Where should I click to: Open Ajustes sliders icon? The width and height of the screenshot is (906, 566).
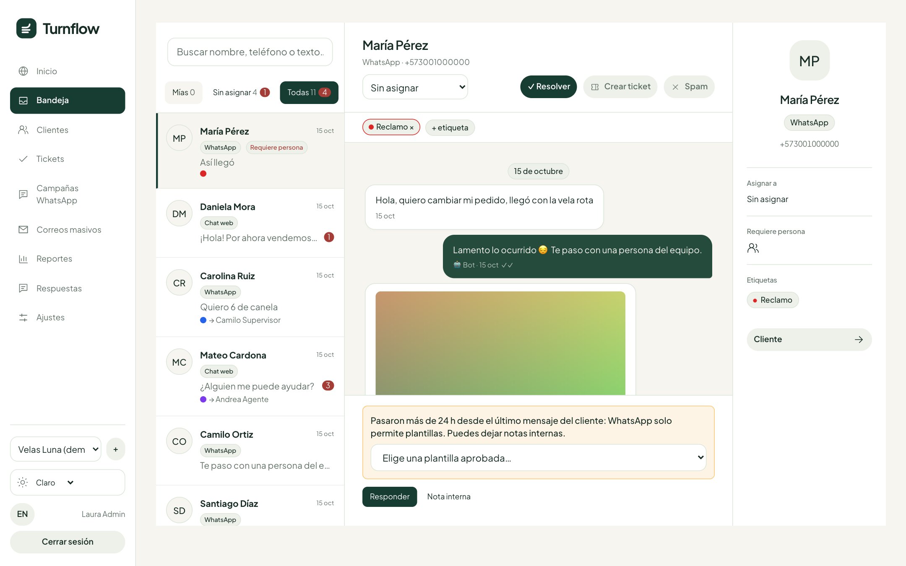coord(23,317)
